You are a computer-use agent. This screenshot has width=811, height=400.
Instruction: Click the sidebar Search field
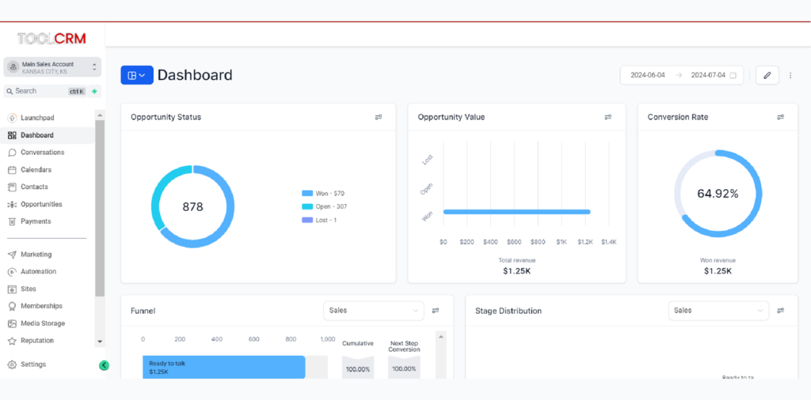40,91
